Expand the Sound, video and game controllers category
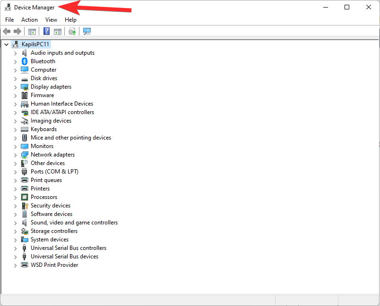This screenshot has height=306, width=380. point(15,223)
